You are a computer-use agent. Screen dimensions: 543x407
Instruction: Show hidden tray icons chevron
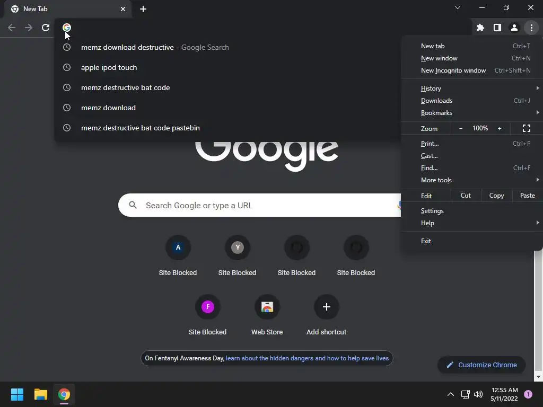coord(451,394)
